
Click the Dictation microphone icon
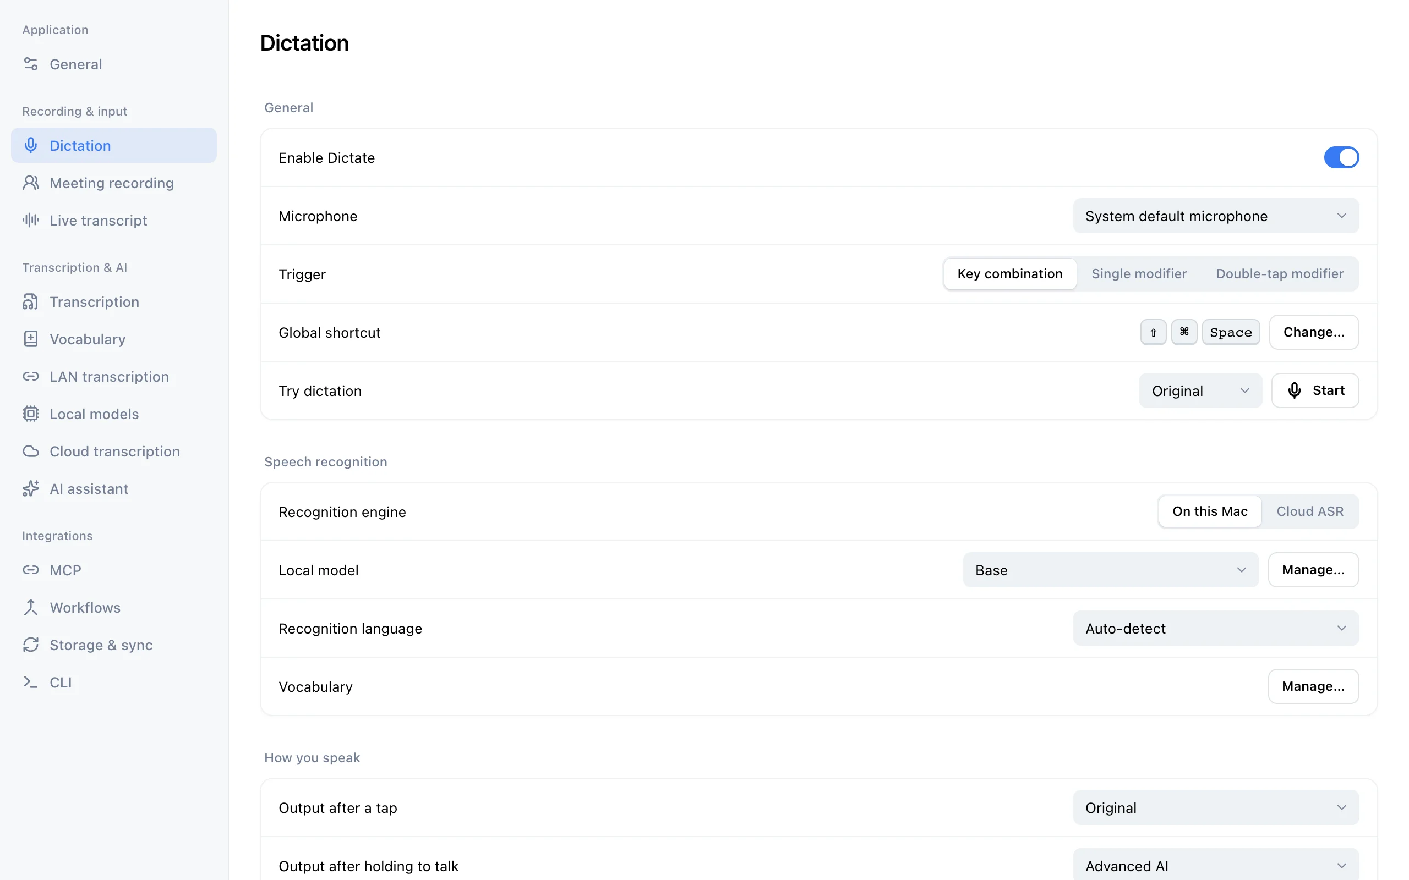(x=31, y=145)
